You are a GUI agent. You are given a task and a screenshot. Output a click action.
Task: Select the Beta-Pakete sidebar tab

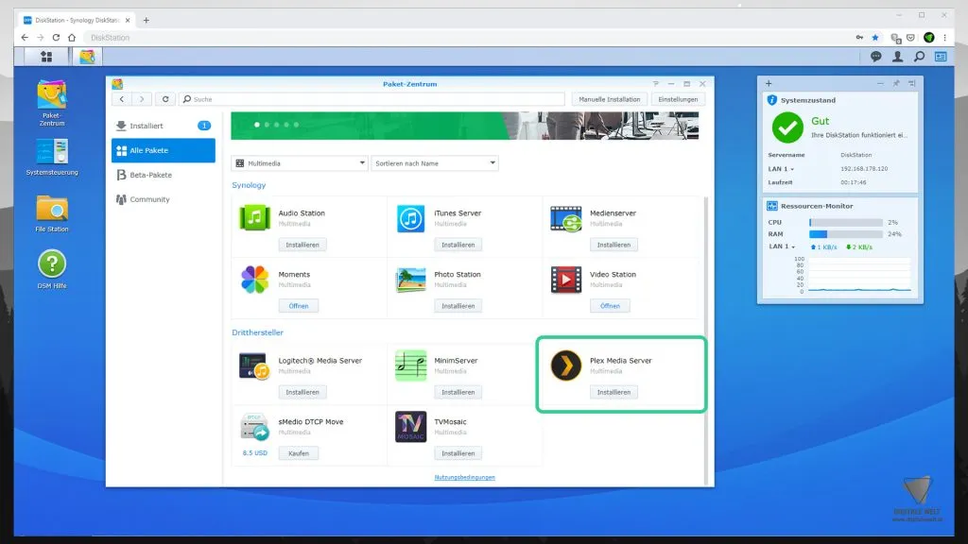coord(163,175)
